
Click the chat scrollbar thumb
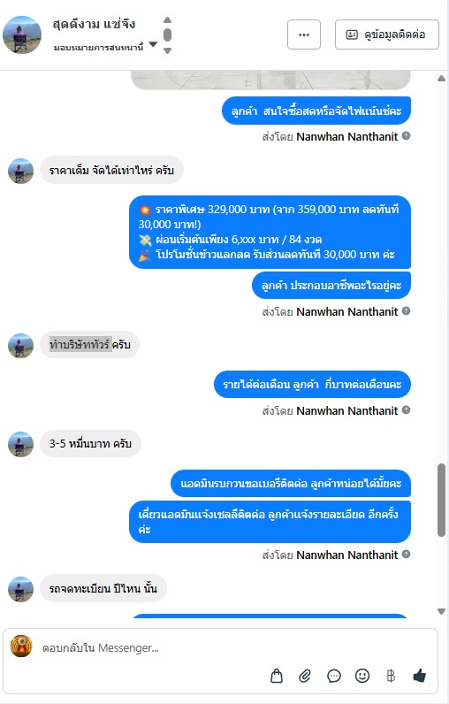point(441,500)
